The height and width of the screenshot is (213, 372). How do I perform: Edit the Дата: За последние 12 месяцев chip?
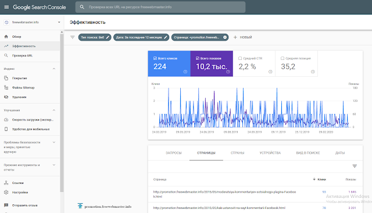click(x=141, y=37)
